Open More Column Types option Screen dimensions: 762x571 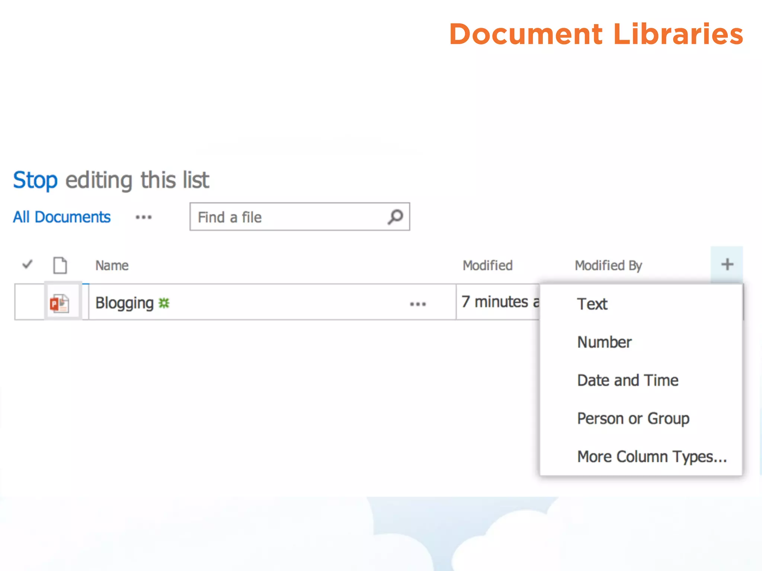[652, 457]
